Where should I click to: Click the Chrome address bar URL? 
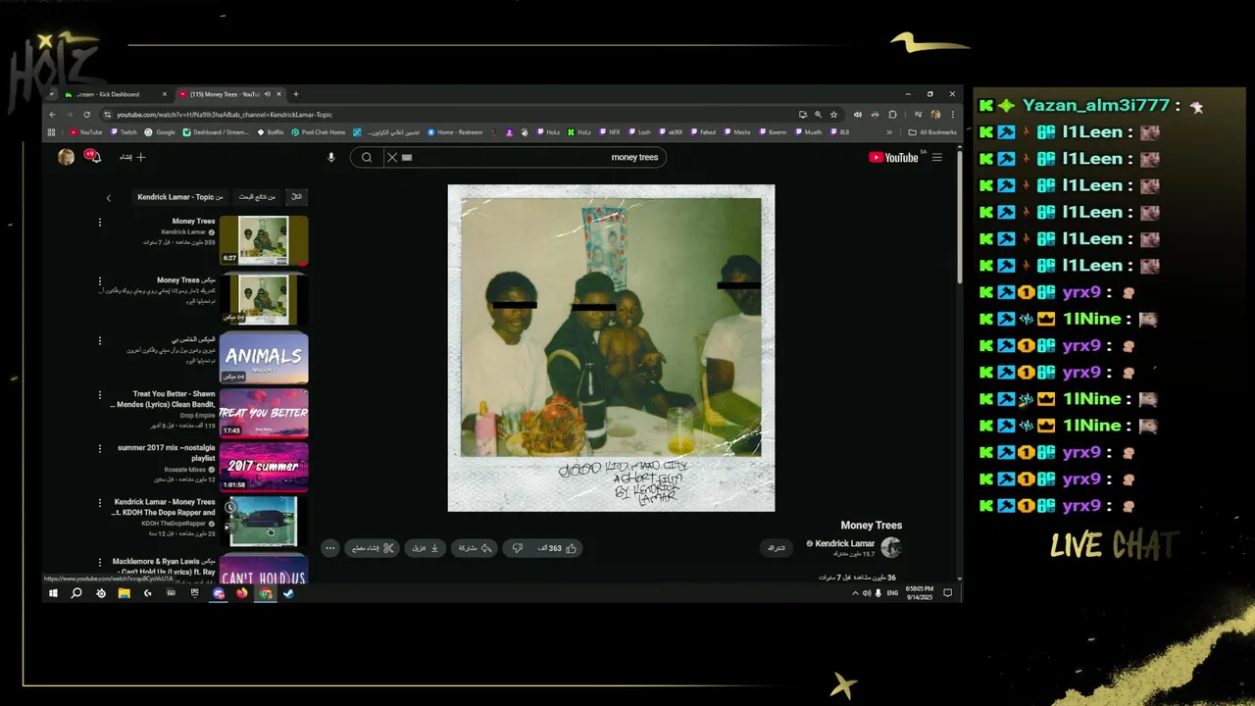[x=226, y=115]
